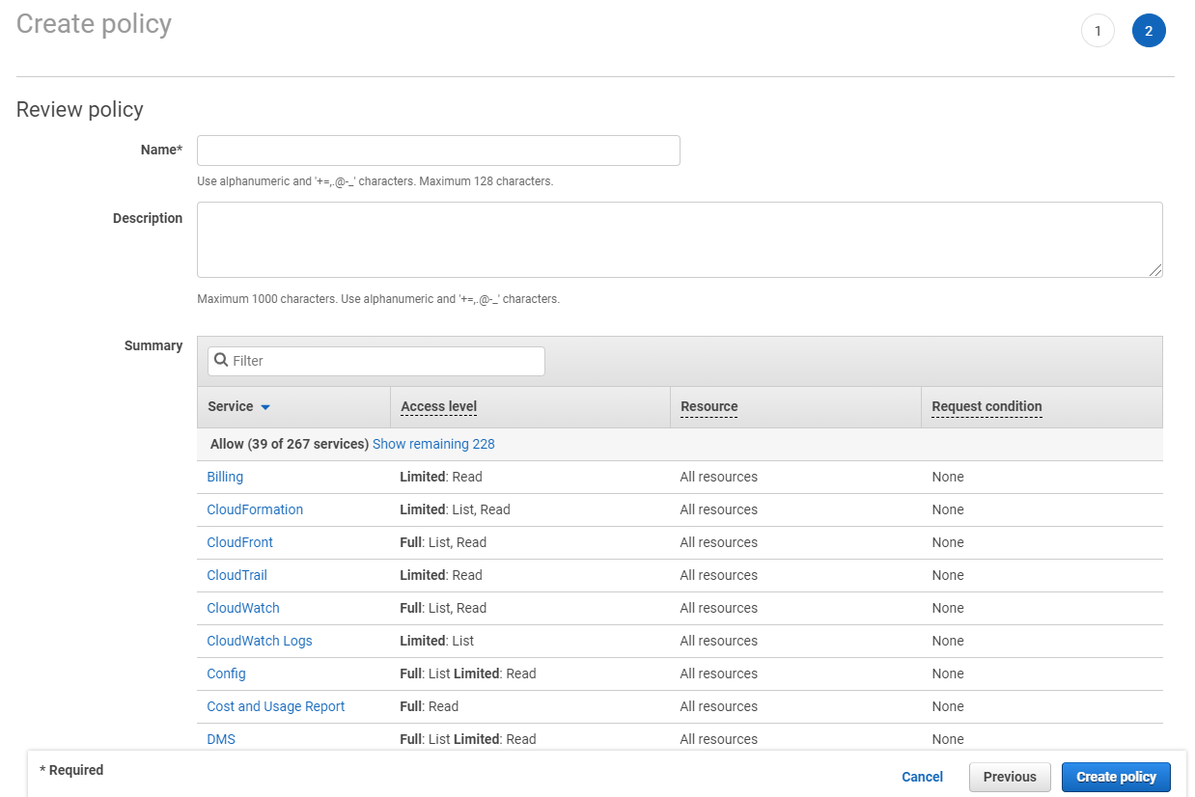Grab the Description textarea resize handle

tap(1155, 271)
